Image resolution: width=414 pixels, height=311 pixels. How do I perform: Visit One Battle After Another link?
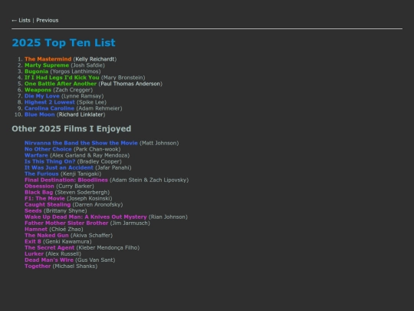pyautogui.click(x=61, y=84)
